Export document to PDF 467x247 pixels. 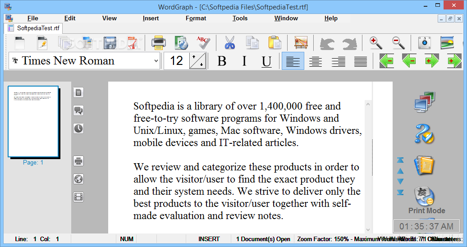tap(133, 43)
